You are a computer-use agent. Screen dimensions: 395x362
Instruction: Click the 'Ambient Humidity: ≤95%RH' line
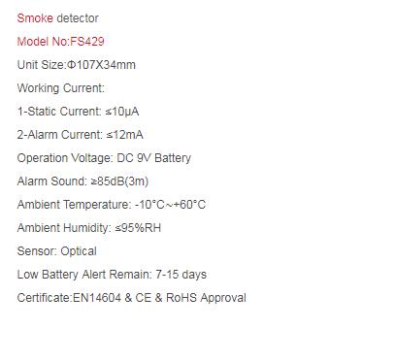[x=89, y=228]
